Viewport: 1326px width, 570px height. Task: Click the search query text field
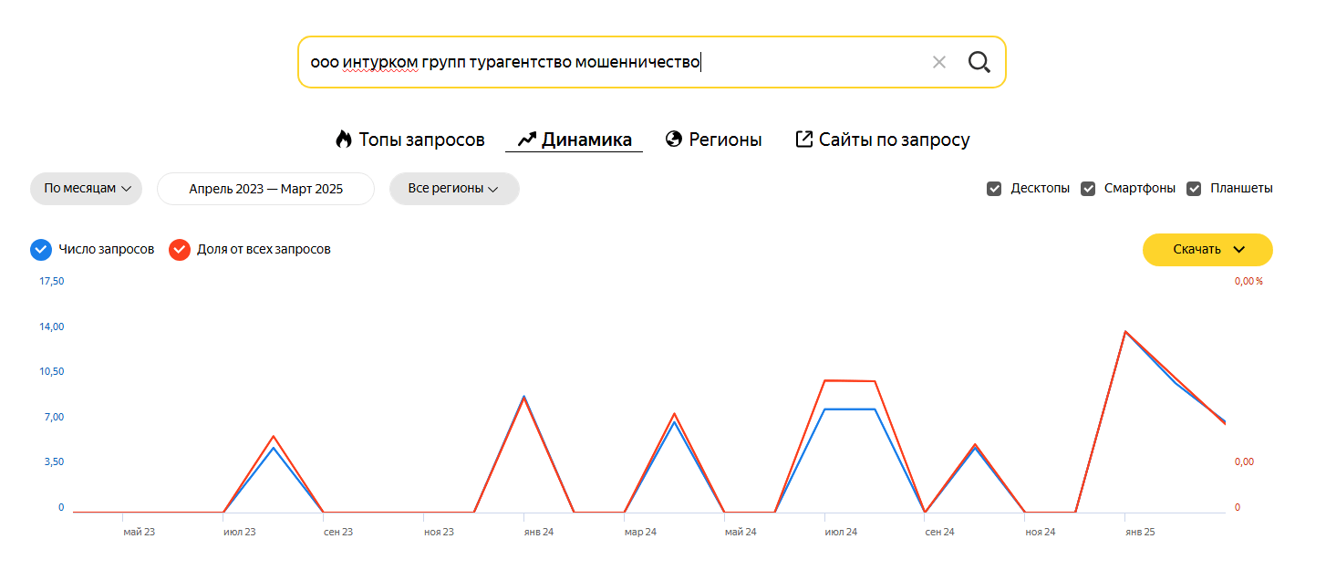pos(602,62)
